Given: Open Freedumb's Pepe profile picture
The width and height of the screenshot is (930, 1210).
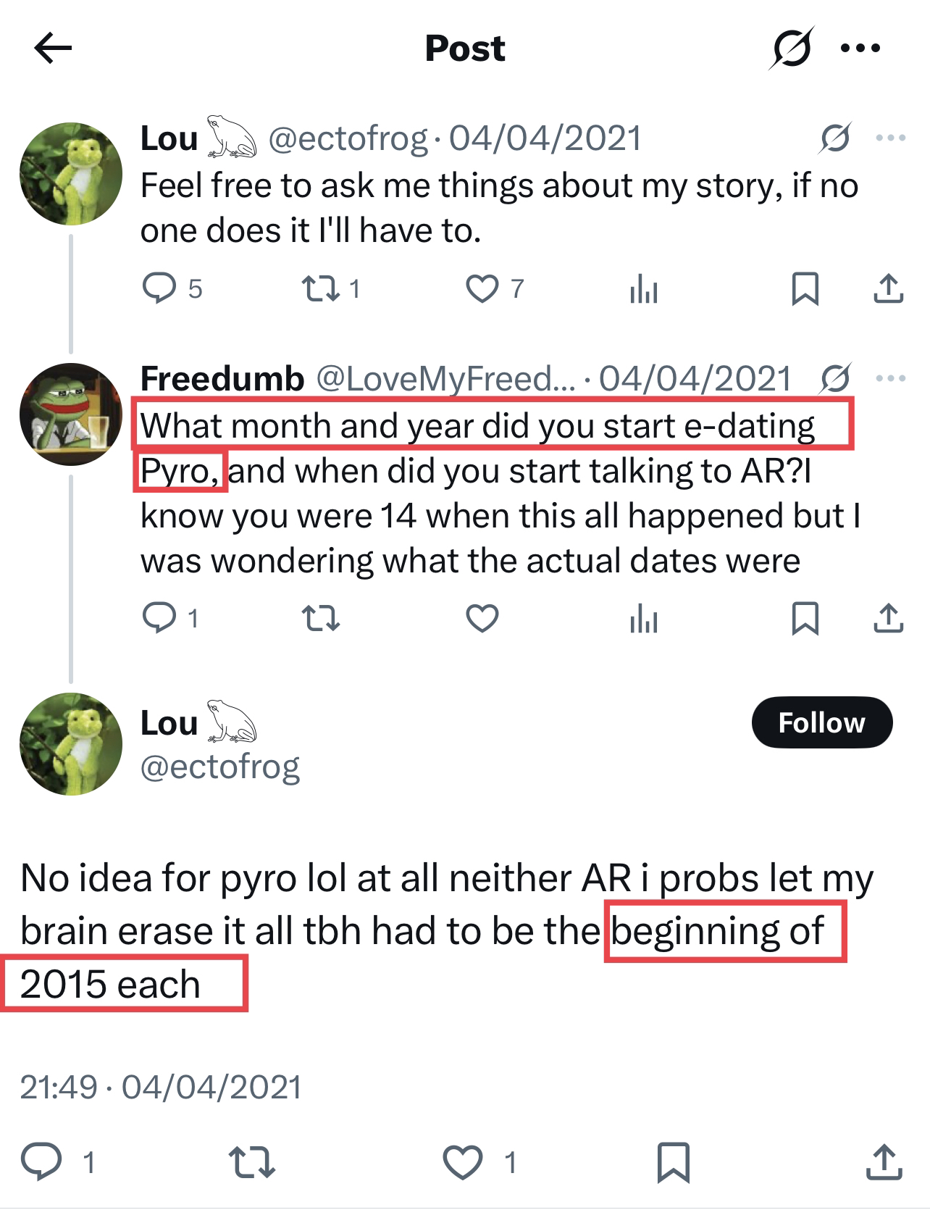Looking at the screenshot, I should (x=71, y=414).
